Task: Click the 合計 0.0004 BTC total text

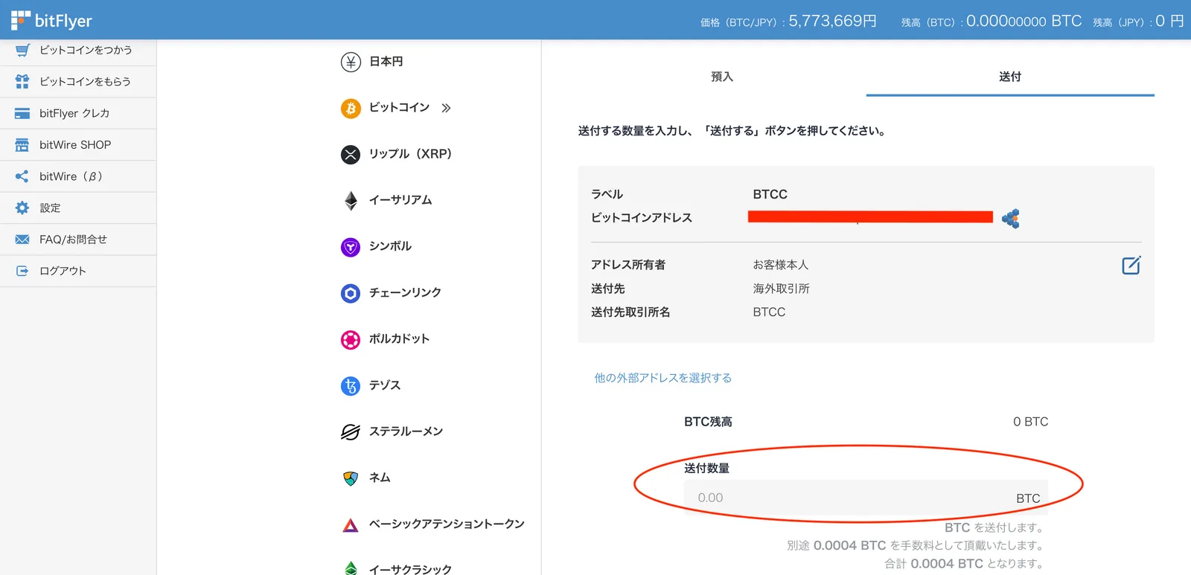Action: [x=933, y=564]
